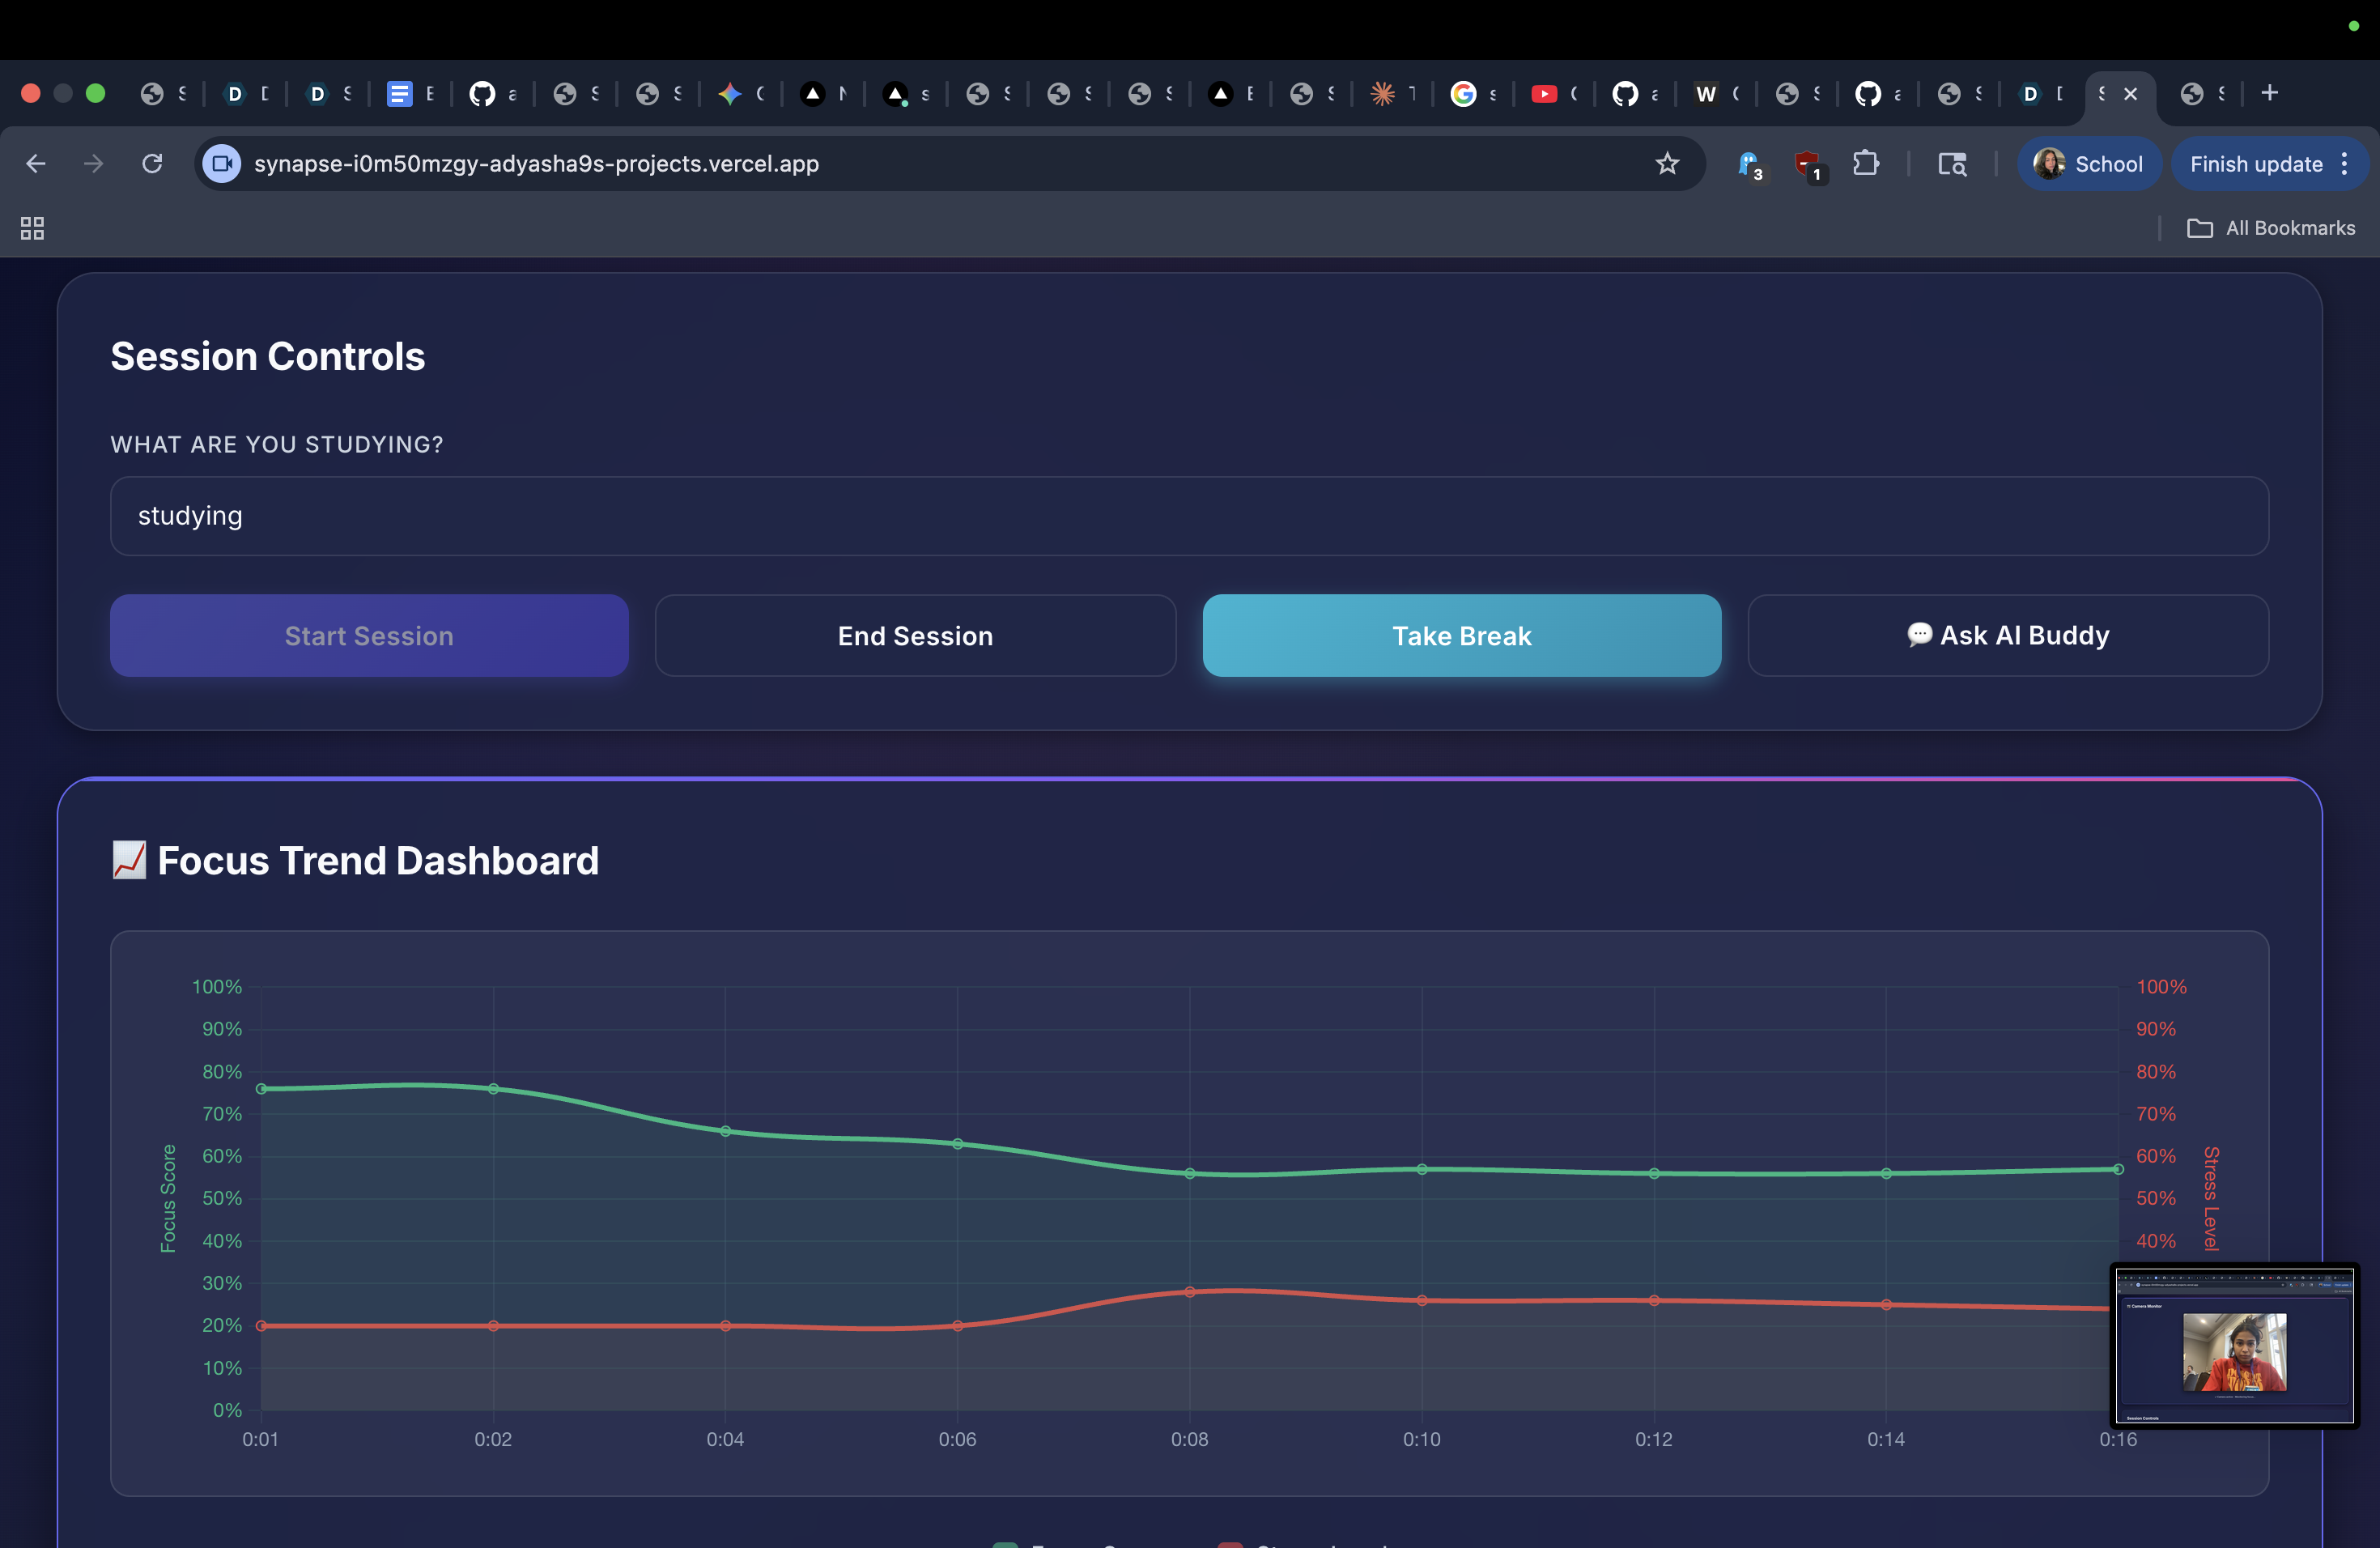
Task: Click the Start Session button
Action: click(369, 635)
